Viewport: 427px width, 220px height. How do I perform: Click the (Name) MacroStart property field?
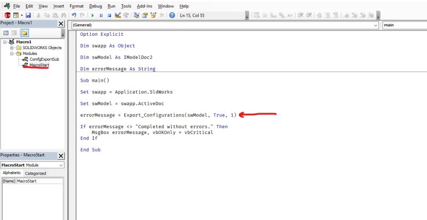33,181
